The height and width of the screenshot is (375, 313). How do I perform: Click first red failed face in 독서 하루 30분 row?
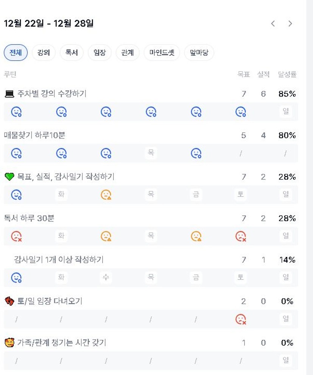[16, 236]
